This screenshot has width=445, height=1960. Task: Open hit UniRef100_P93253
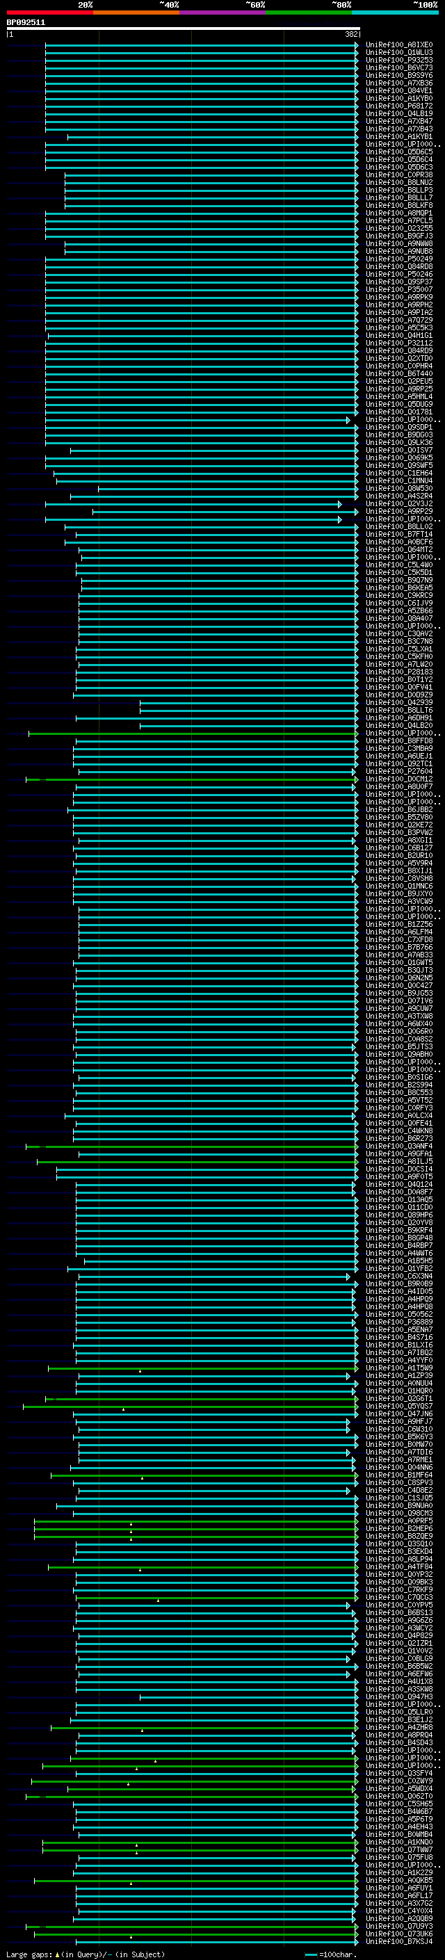click(x=399, y=60)
